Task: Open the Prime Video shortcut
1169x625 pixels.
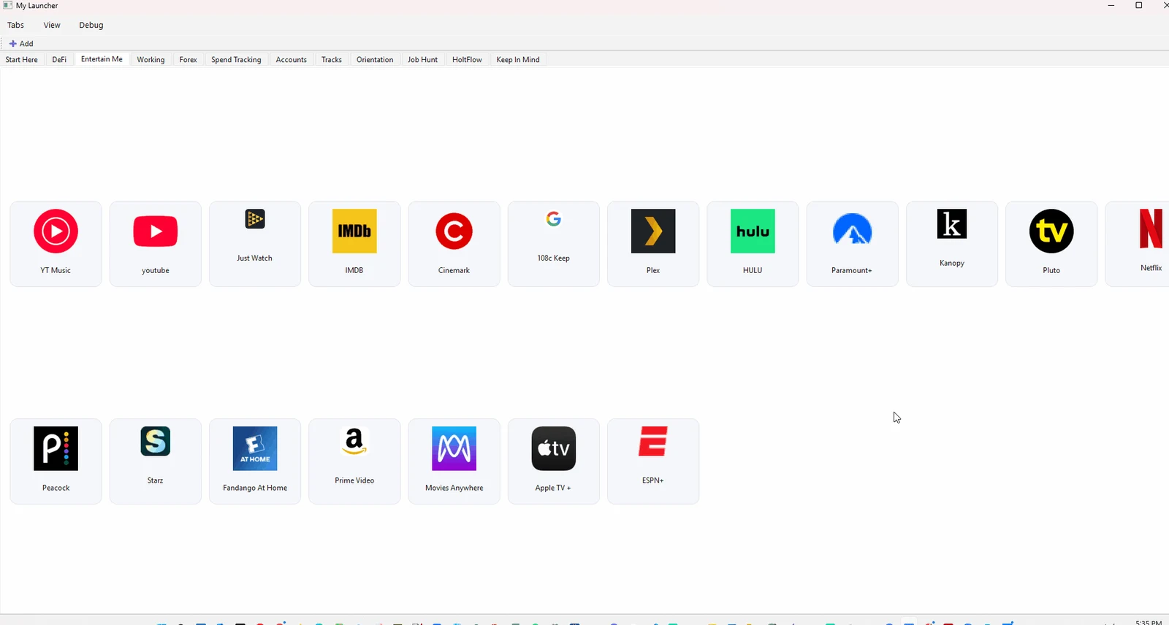Action: click(x=354, y=461)
